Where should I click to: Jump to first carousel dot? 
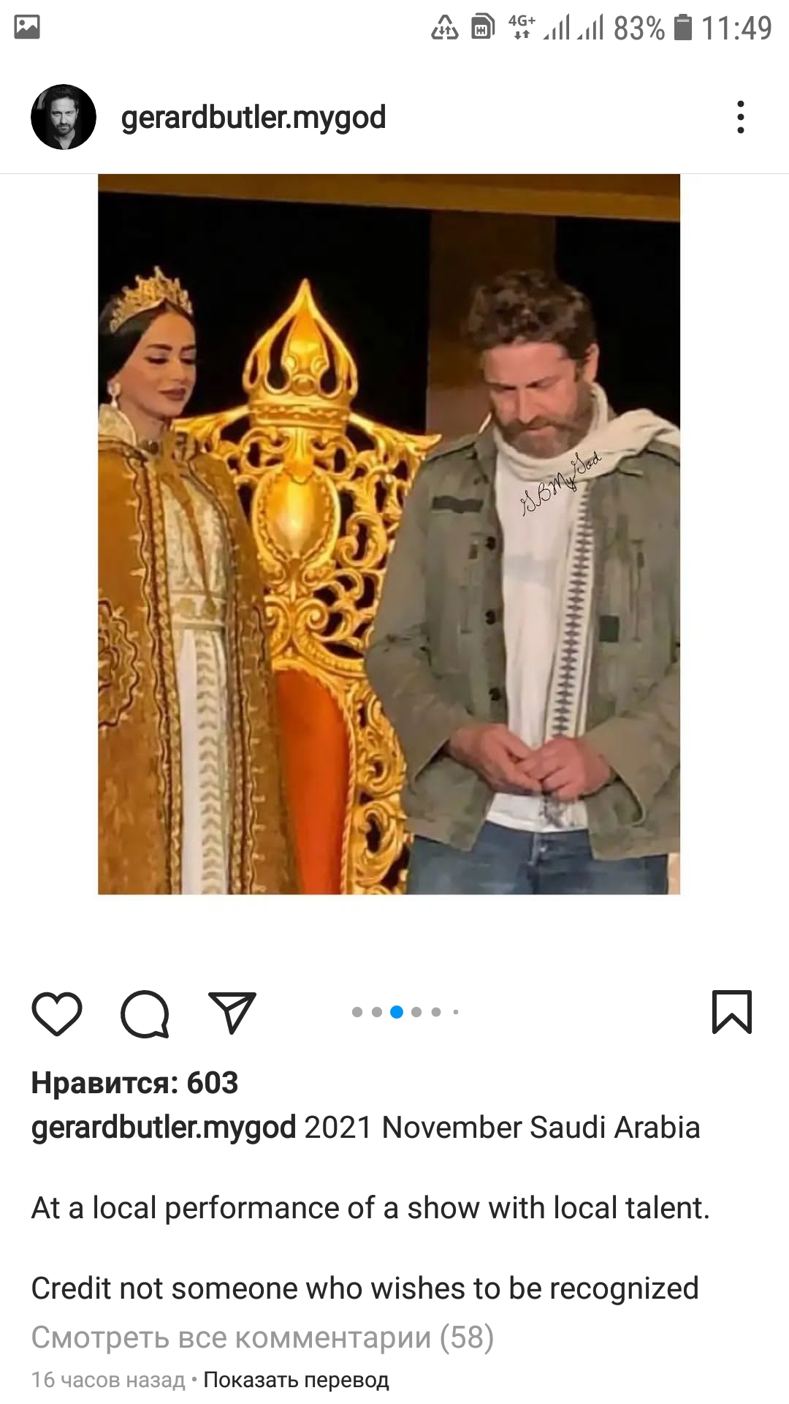coord(357,1012)
